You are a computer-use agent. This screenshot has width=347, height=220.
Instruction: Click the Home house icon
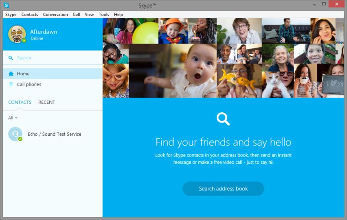[11, 74]
